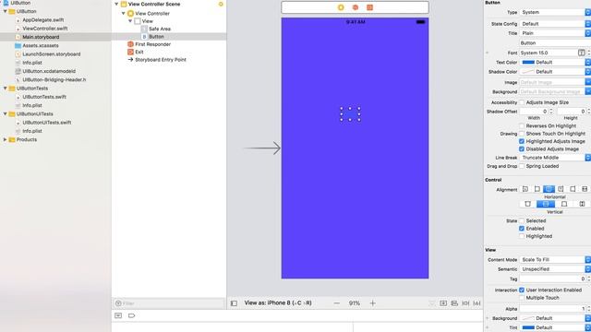Open the Title Plain dropdown
Image resolution: width=591 pixels, height=332 pixels.
tap(555, 33)
